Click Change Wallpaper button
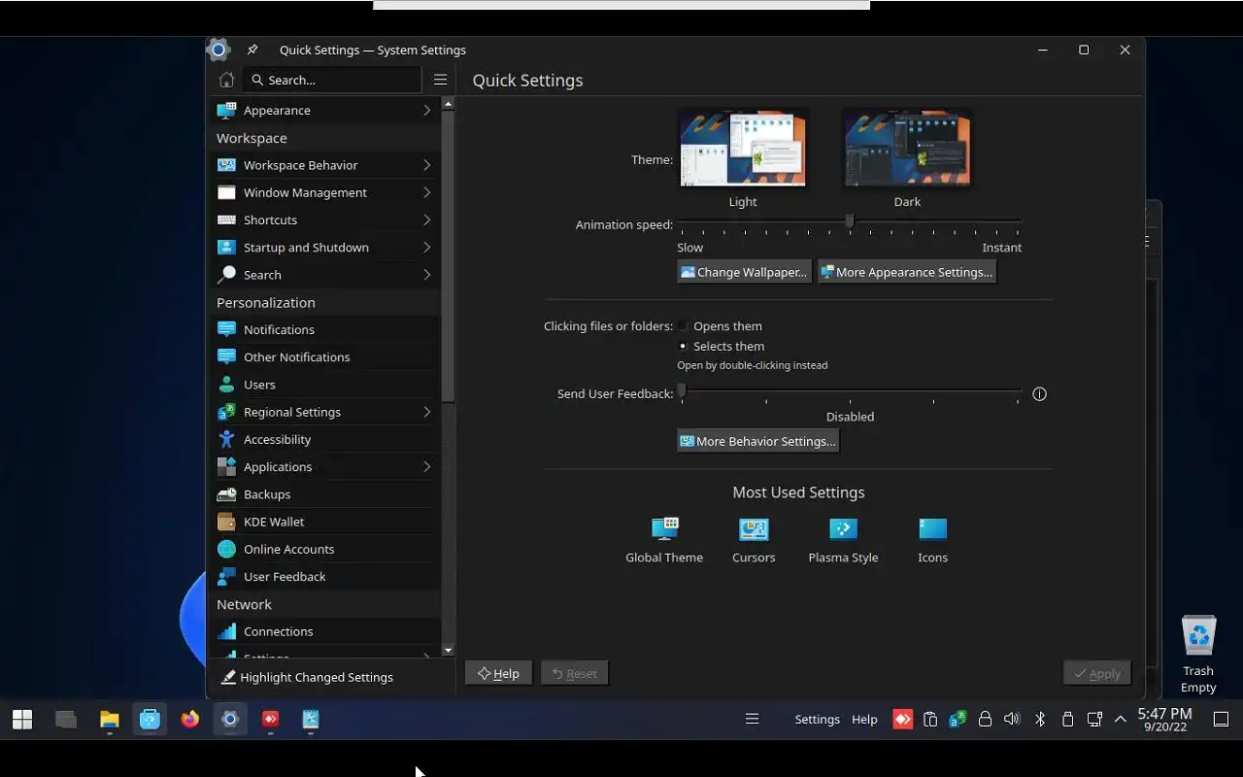Screen dimensions: 1243x777 tap(744, 272)
